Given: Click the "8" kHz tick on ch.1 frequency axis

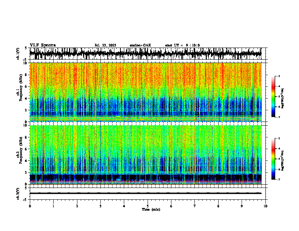Looking at the screenshot, I should [x=26, y=75].
